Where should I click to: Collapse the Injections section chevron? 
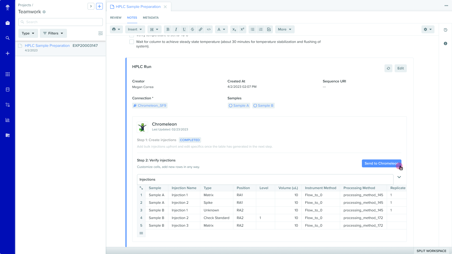[x=399, y=177]
